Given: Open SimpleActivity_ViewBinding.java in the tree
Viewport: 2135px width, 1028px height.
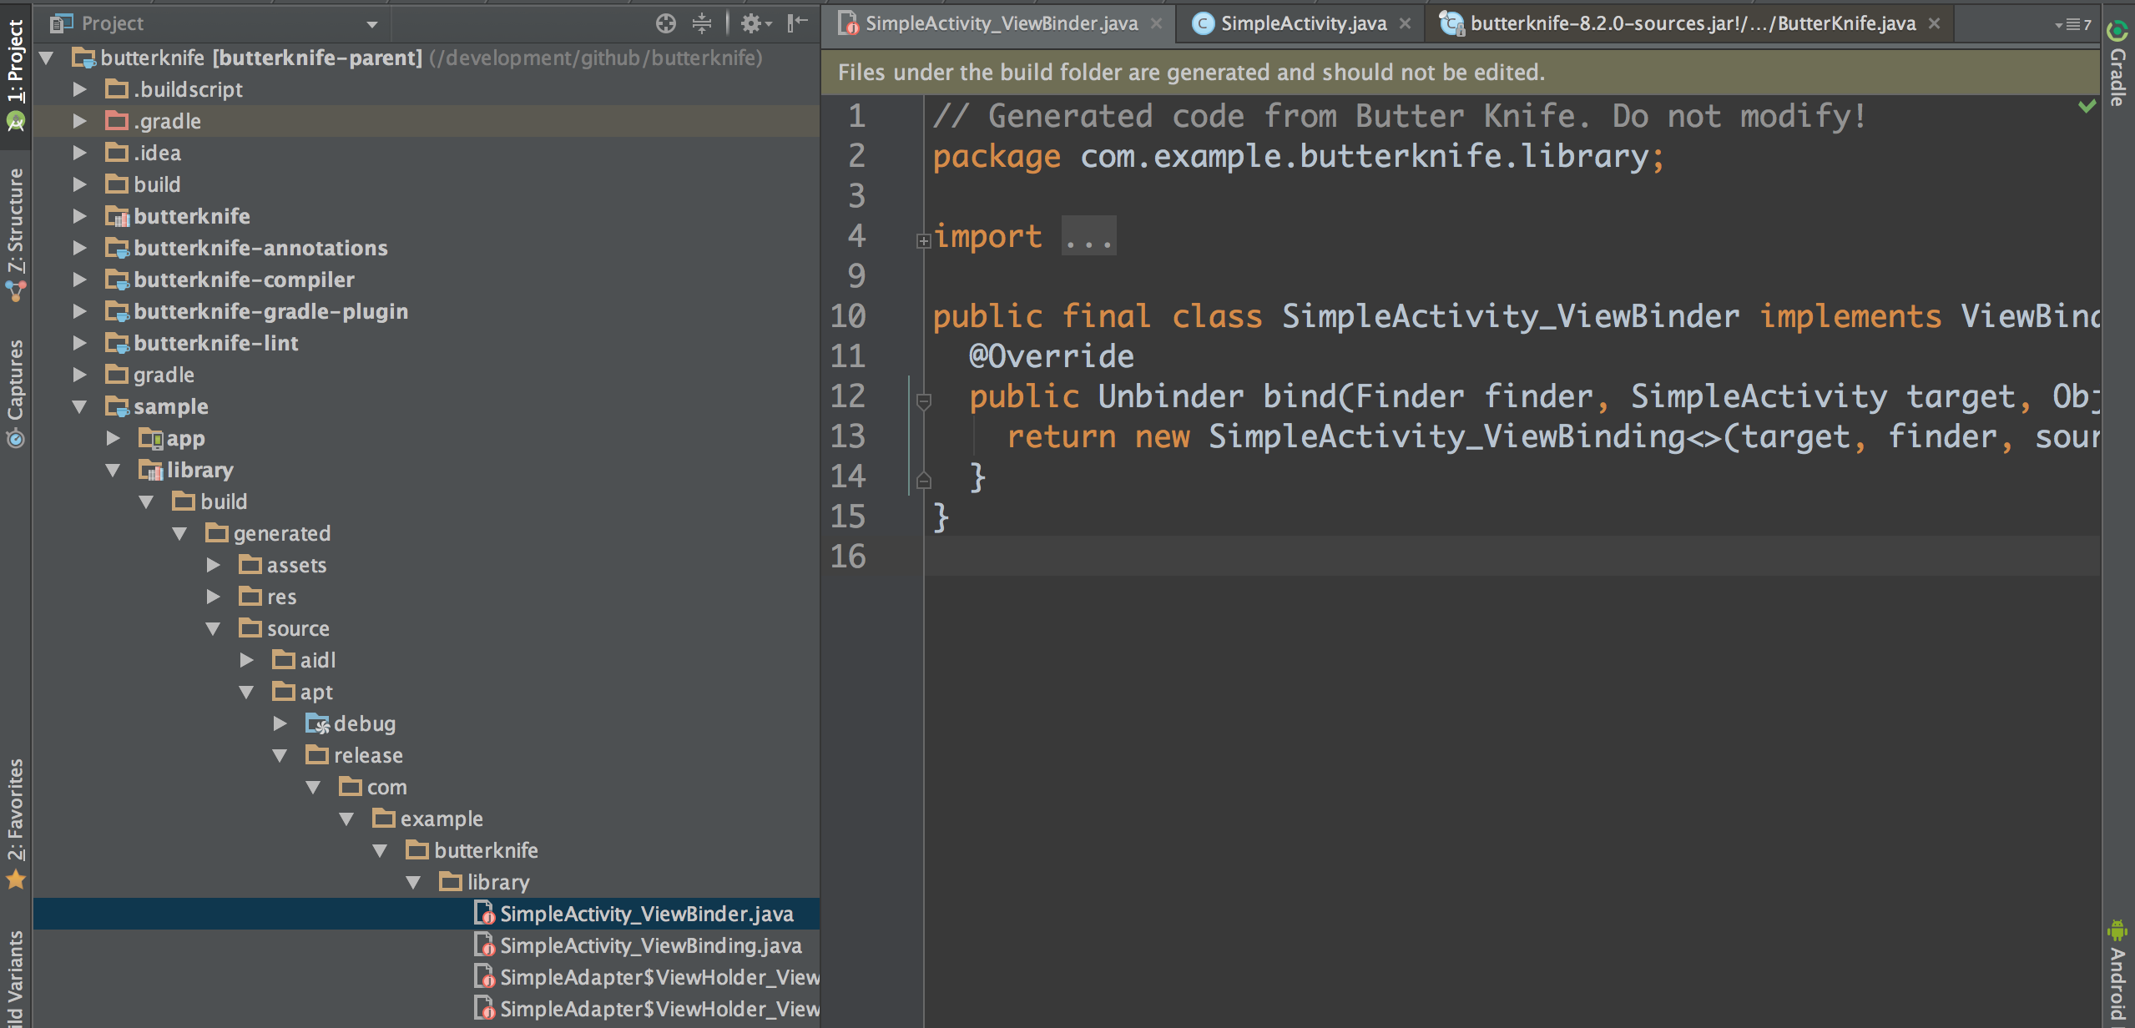Looking at the screenshot, I should tap(649, 945).
